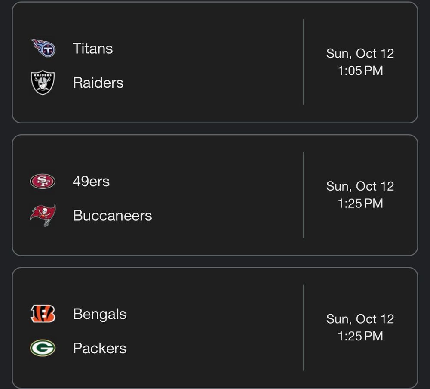Click the Raiders shield logo
The height and width of the screenshot is (389, 430).
(x=43, y=83)
